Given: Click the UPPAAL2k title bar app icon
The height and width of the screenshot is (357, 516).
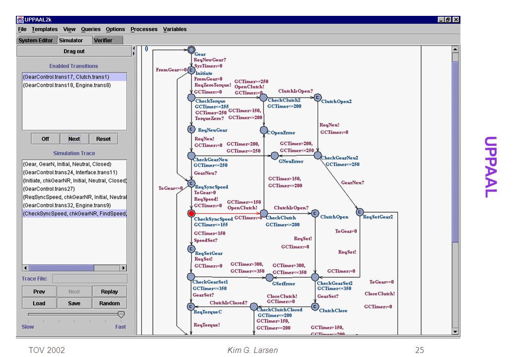Looking at the screenshot, I should (x=20, y=20).
